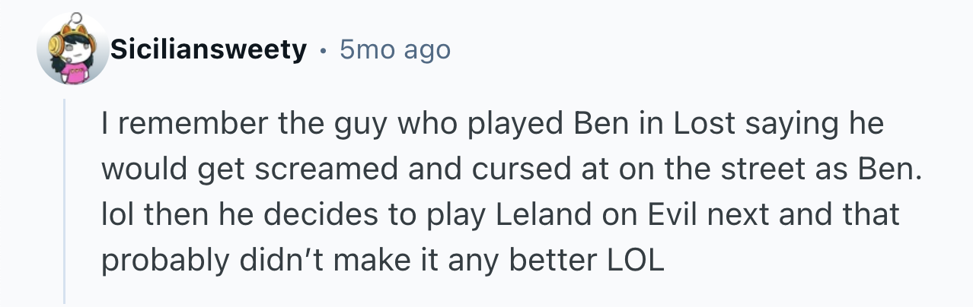Click the Siciliansweety user avatar
Viewport: 973px width, 307px height.
point(72,49)
